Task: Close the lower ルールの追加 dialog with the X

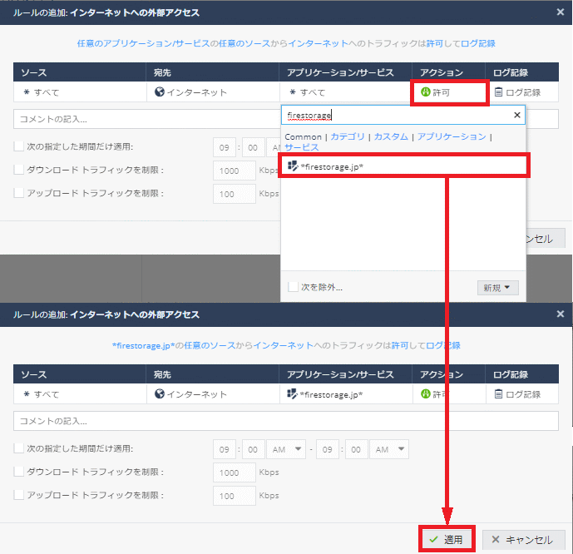Action: (x=561, y=314)
